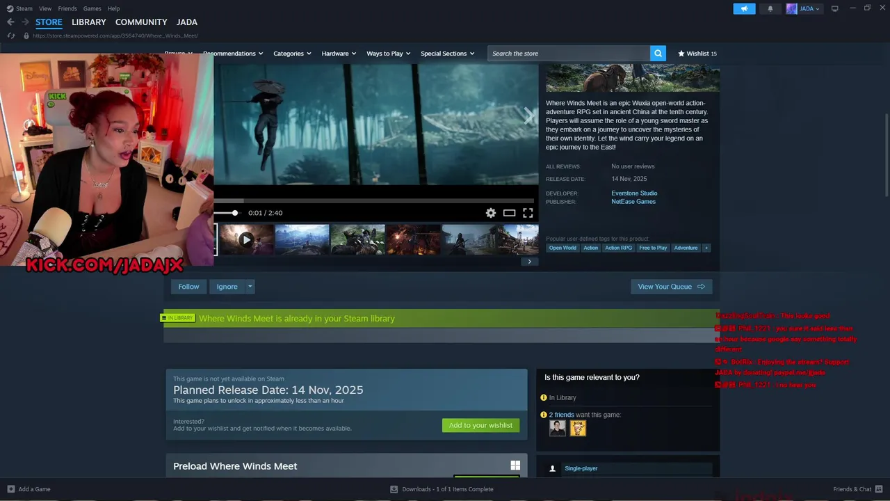Click the Steam logo menu
The height and width of the screenshot is (501, 890).
(x=19, y=8)
